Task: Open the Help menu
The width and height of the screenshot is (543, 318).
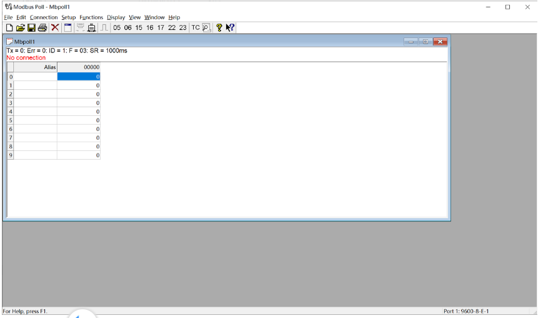Action: click(174, 17)
